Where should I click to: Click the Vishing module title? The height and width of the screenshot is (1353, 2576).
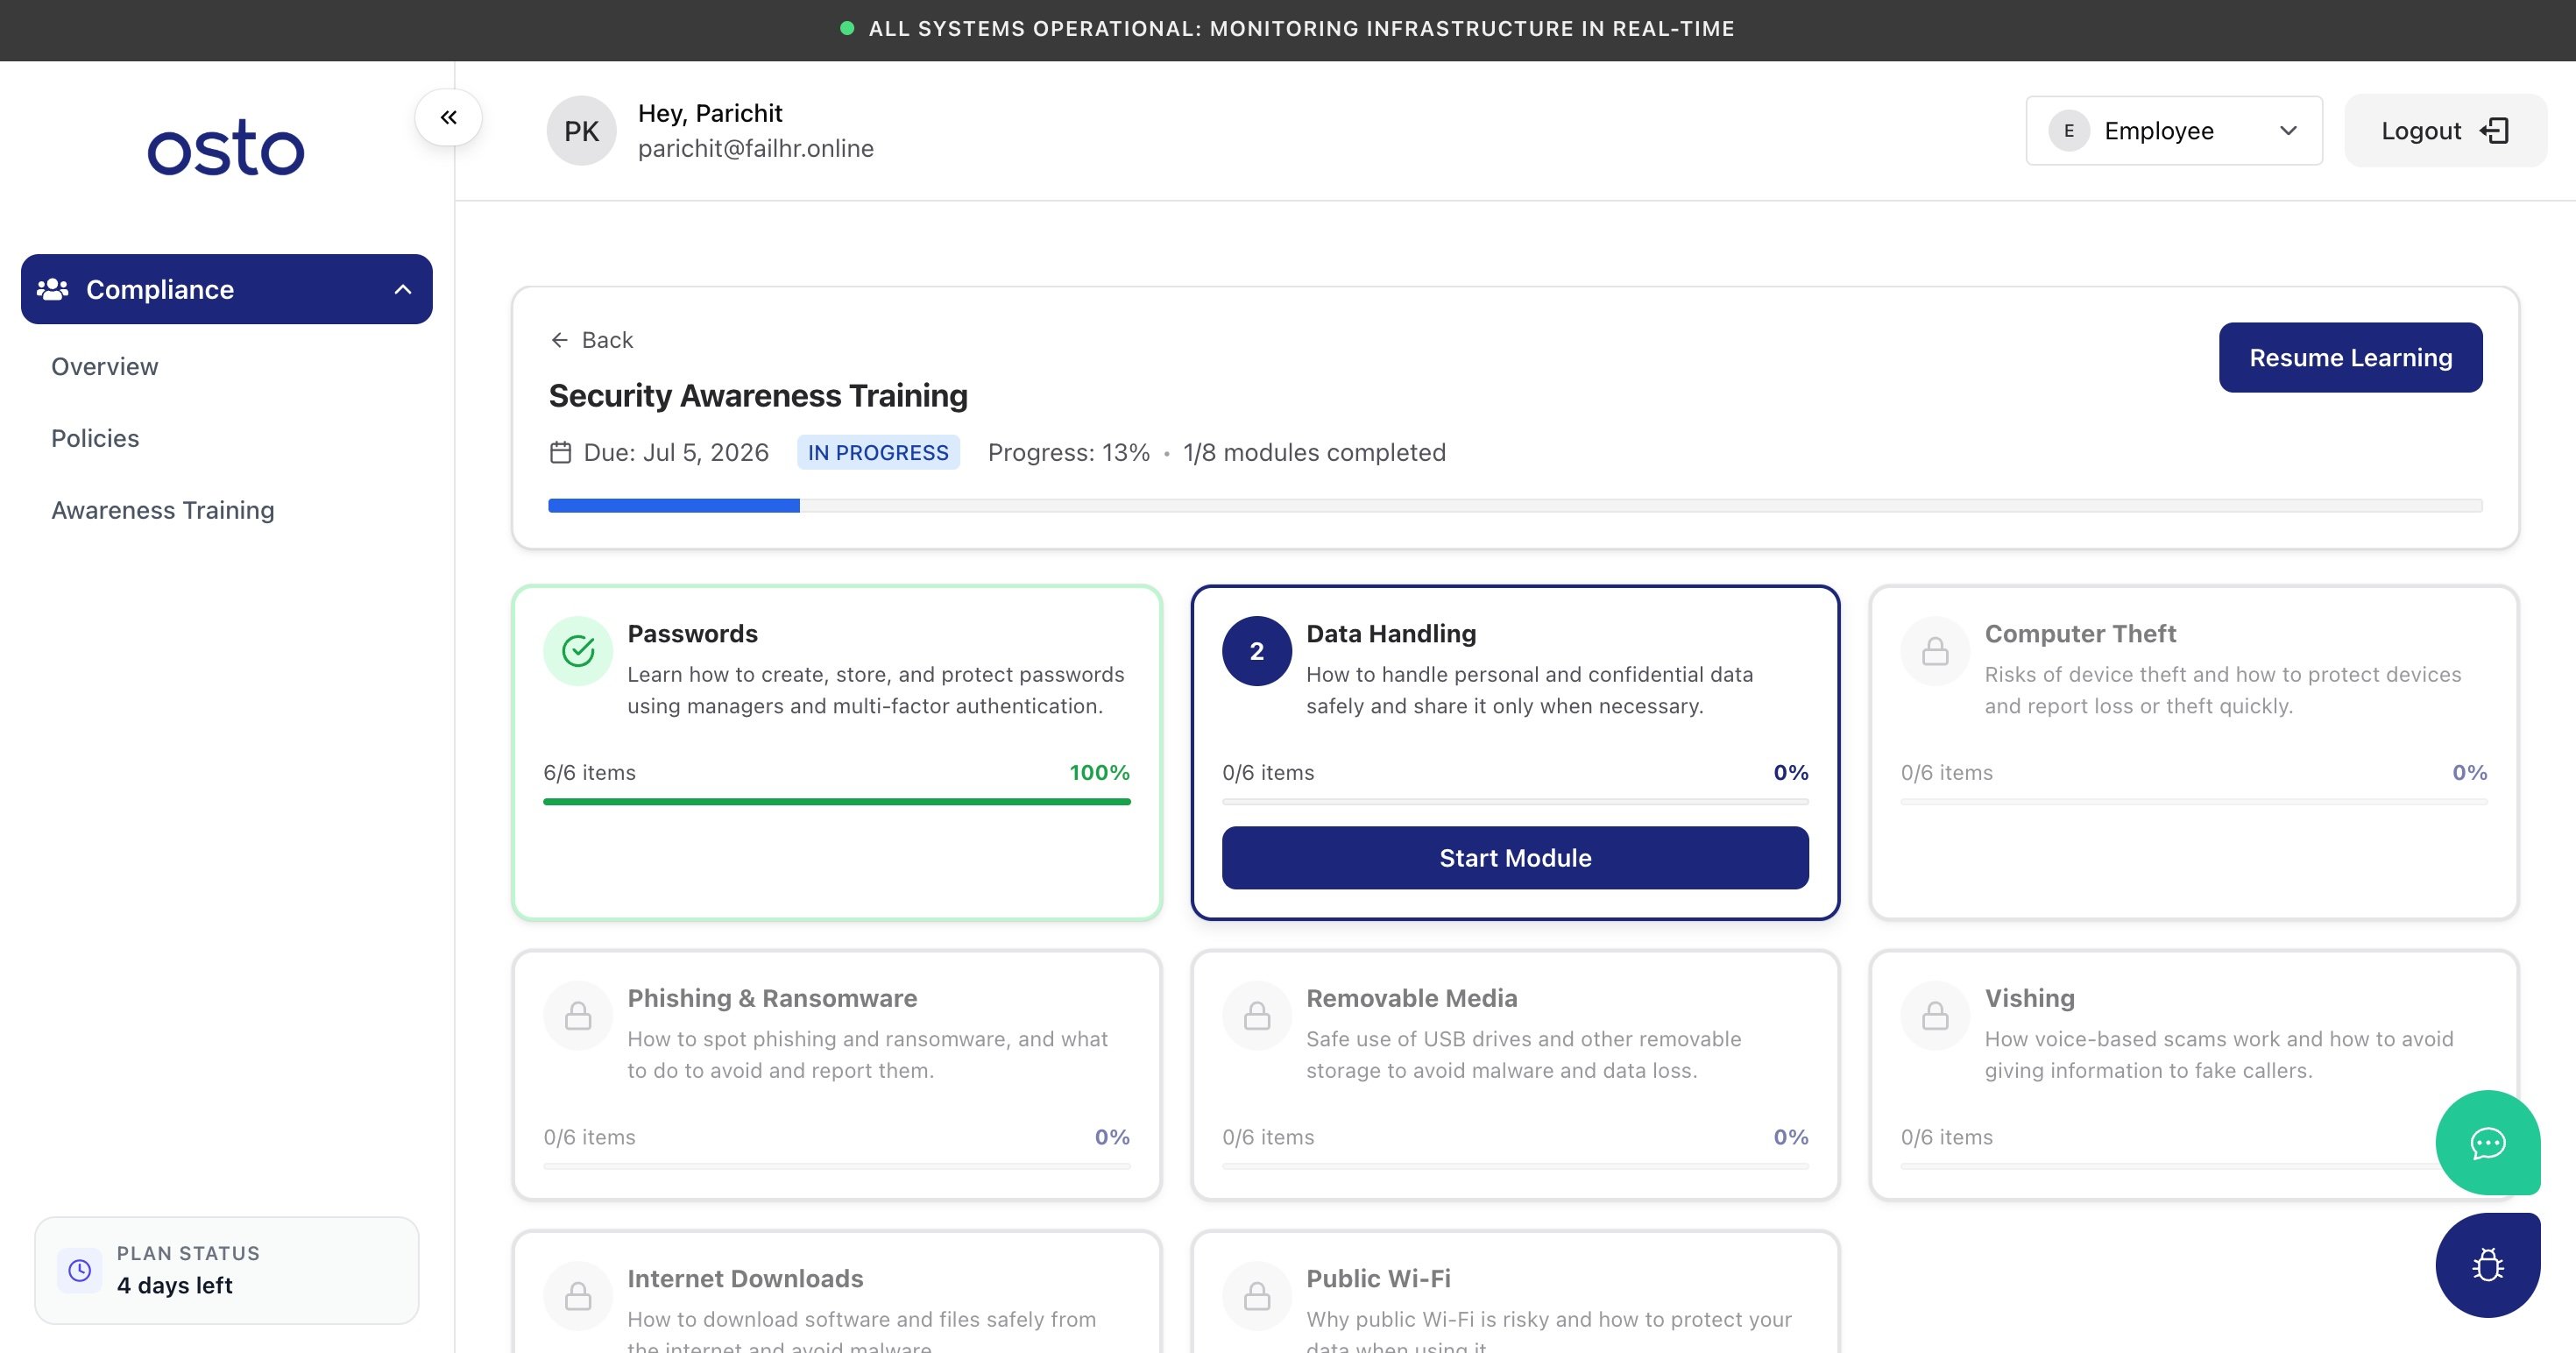[x=2029, y=998]
